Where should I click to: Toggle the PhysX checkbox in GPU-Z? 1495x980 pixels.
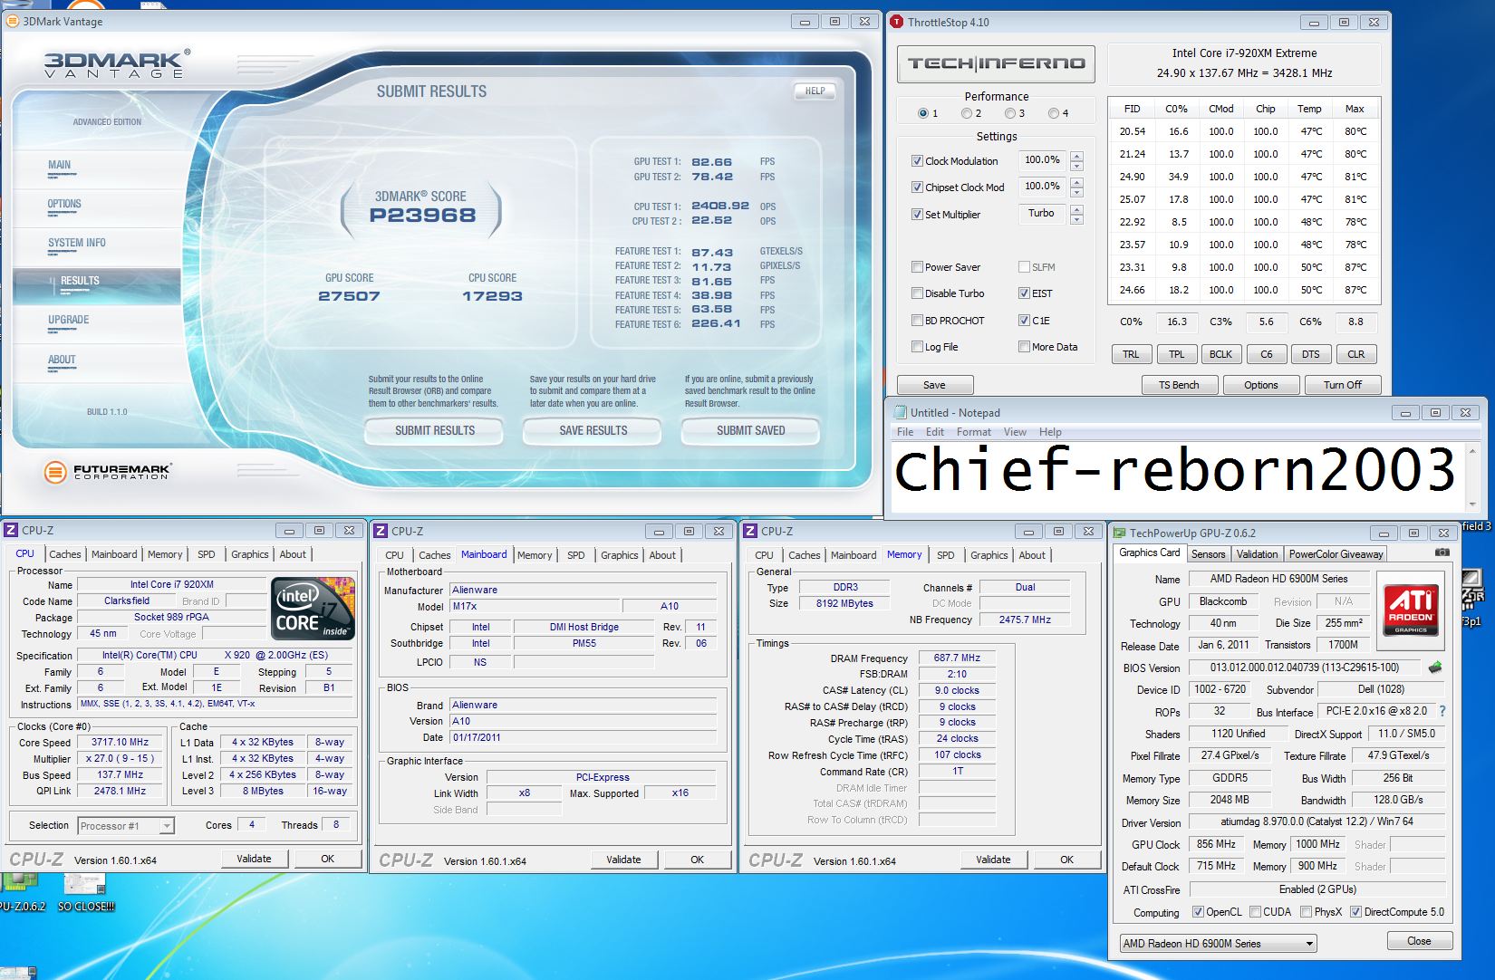(x=1306, y=912)
